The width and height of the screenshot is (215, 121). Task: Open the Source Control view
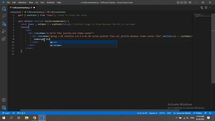tap(4, 24)
